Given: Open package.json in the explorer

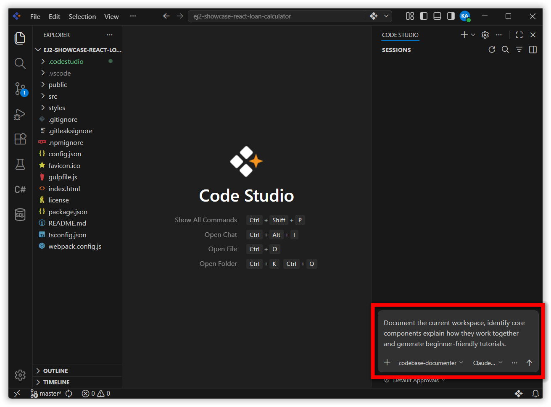Looking at the screenshot, I should click(x=68, y=212).
